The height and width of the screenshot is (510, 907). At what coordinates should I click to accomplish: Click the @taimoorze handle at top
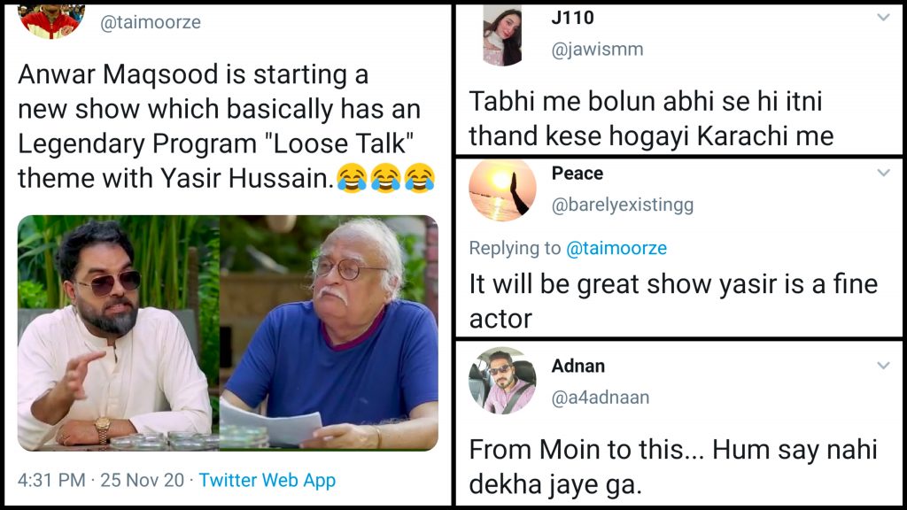(150, 23)
